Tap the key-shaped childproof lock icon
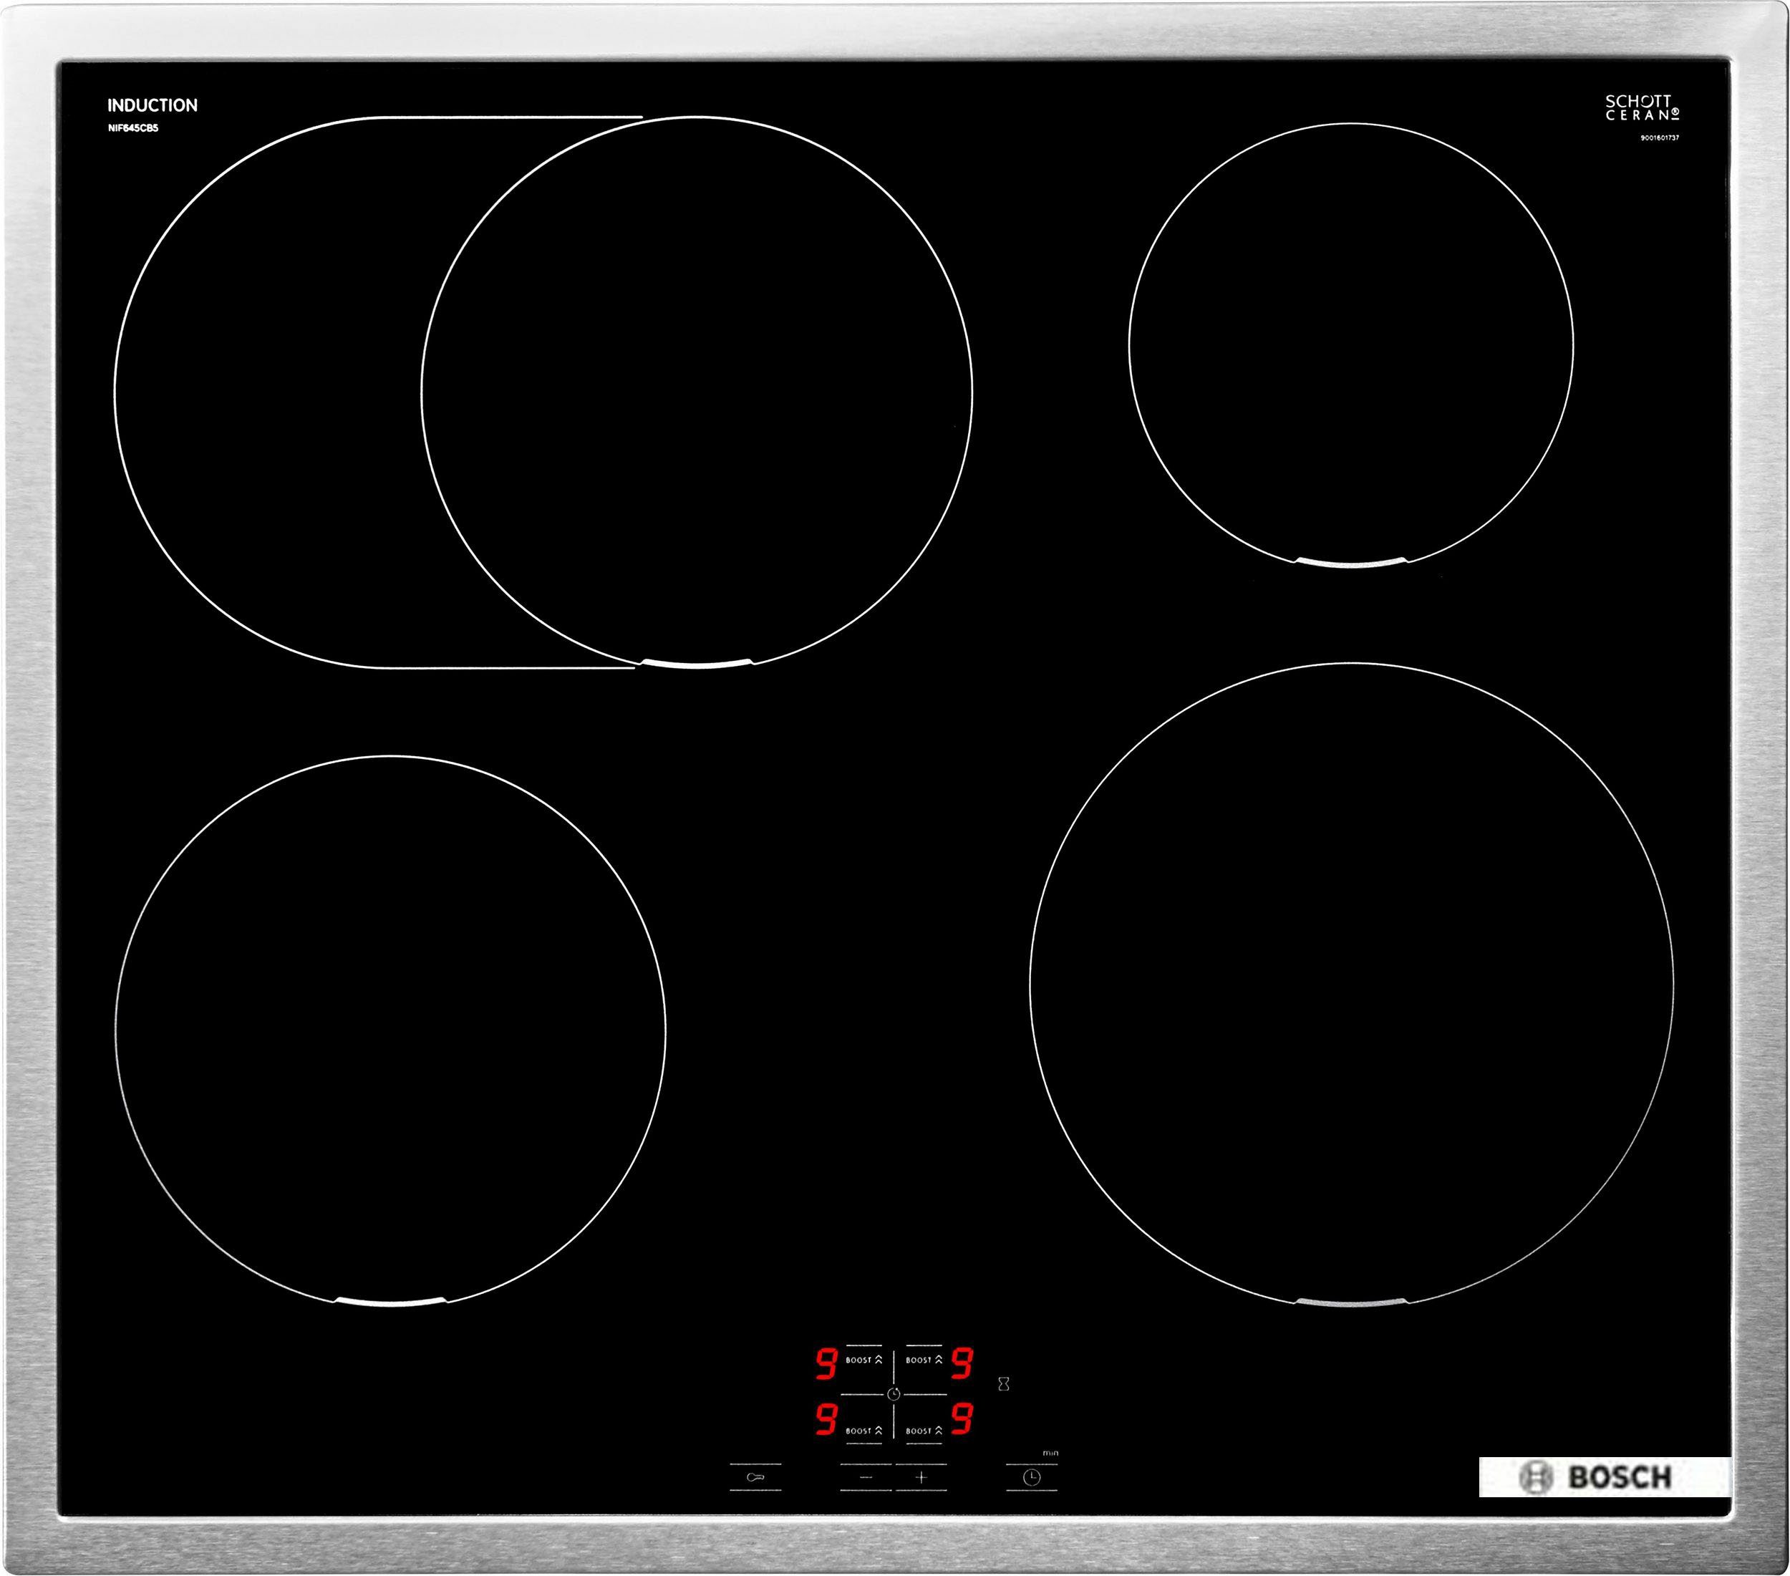1790x1576 pixels. tap(755, 1478)
